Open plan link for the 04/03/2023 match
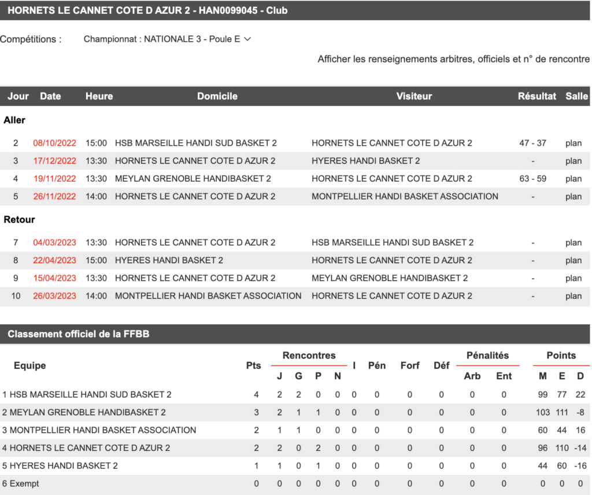This screenshot has width=592, height=495. pos(573,242)
